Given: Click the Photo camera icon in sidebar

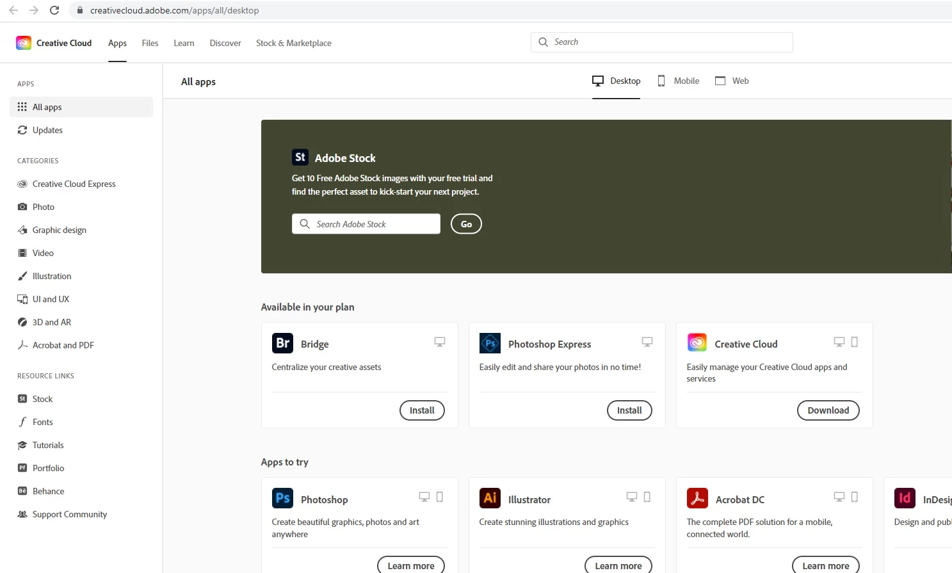Looking at the screenshot, I should [22, 207].
